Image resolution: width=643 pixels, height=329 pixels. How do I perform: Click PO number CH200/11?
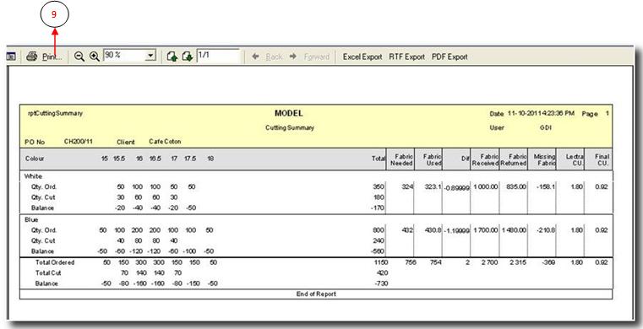(x=79, y=142)
